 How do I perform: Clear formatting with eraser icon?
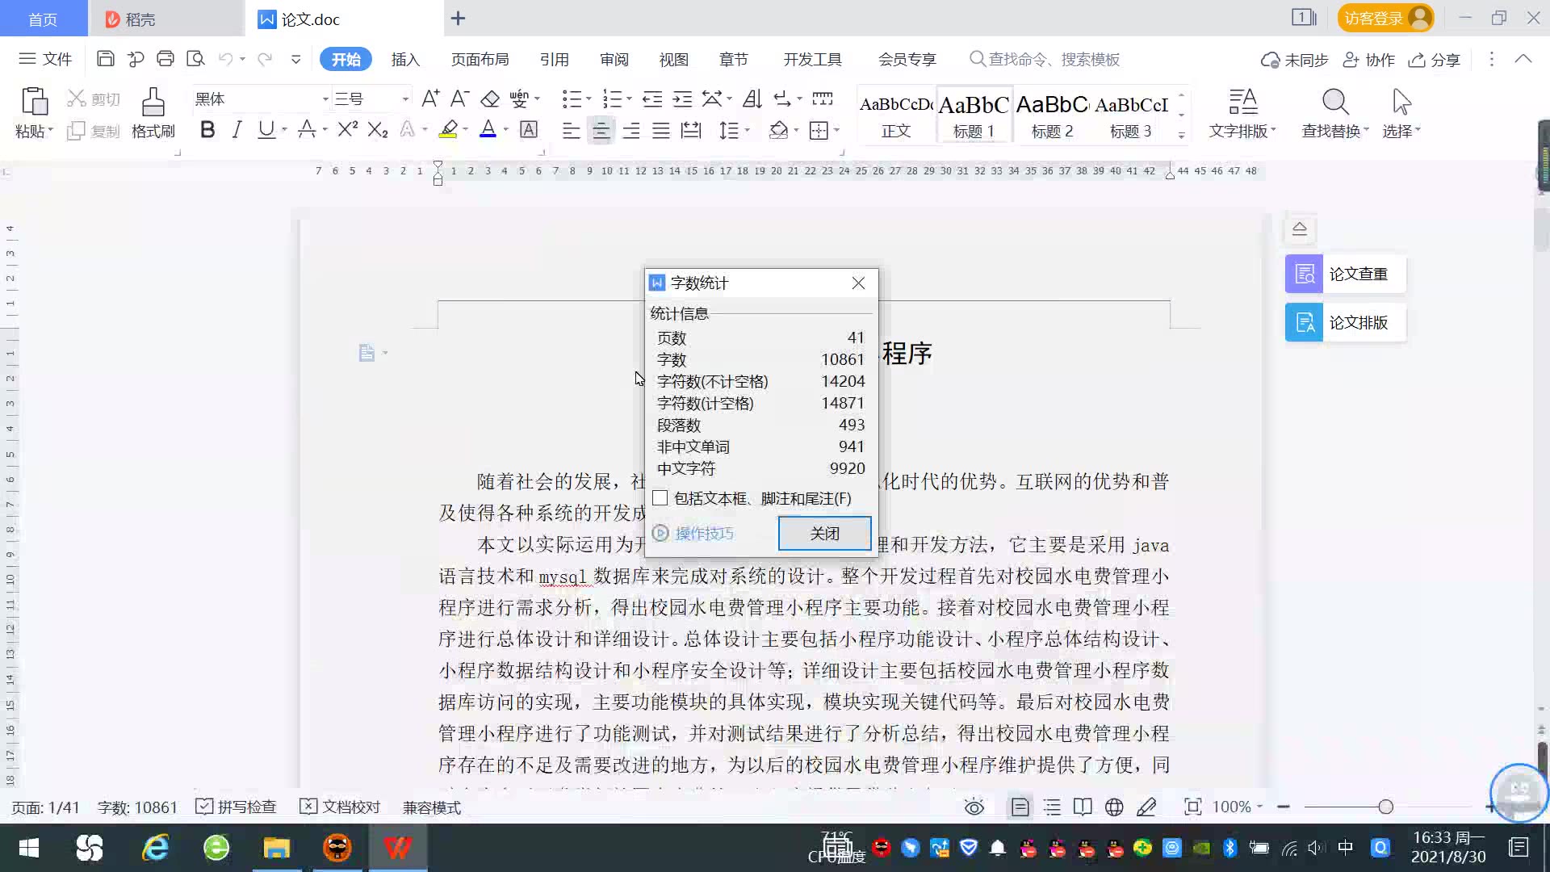[490, 99]
